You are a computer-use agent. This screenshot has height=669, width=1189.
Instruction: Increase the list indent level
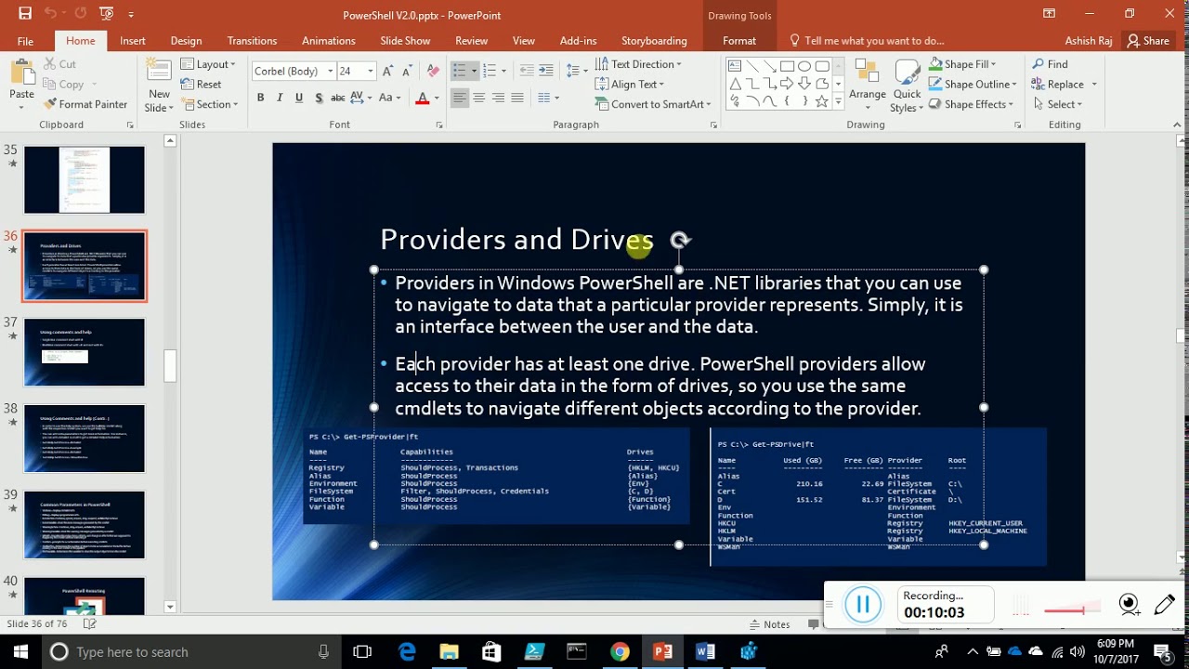(x=547, y=71)
